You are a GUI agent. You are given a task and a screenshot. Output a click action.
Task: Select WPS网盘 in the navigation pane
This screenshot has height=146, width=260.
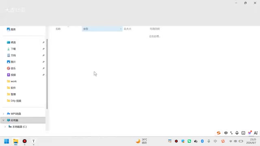(14, 114)
